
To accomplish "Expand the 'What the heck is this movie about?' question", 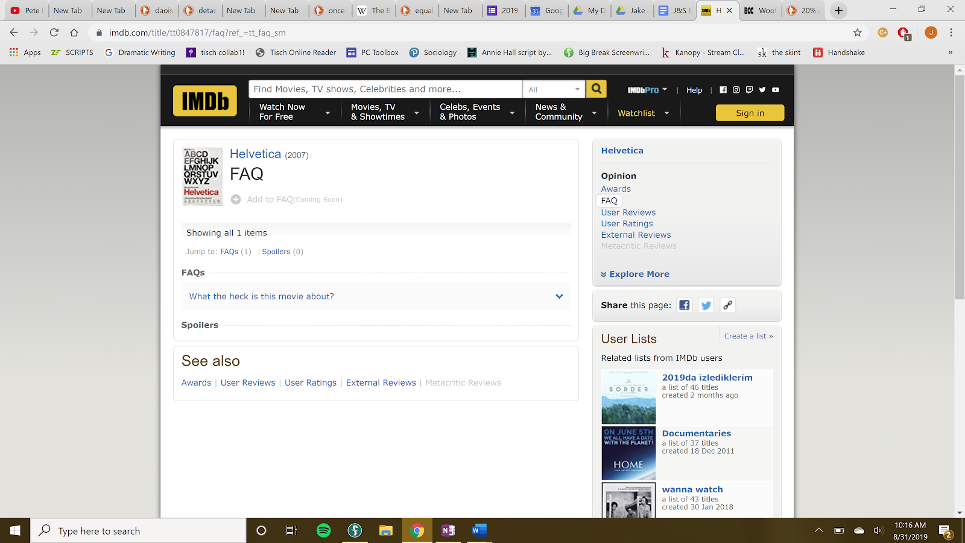I will [x=376, y=296].
